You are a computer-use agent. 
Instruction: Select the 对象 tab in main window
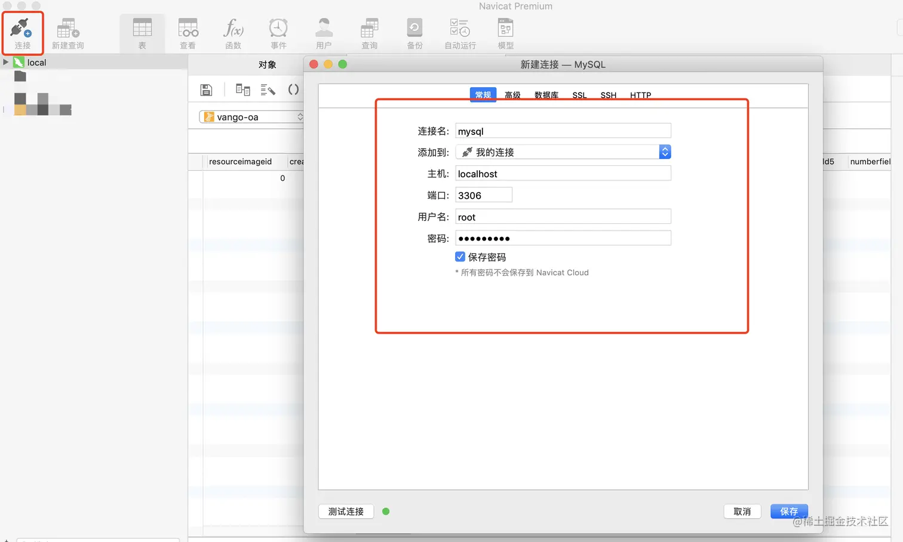pos(267,64)
